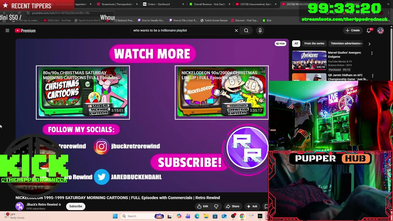393x221 pixels.
Task: Open Sports Scores Bot bookmark
Action: pos(88,20)
